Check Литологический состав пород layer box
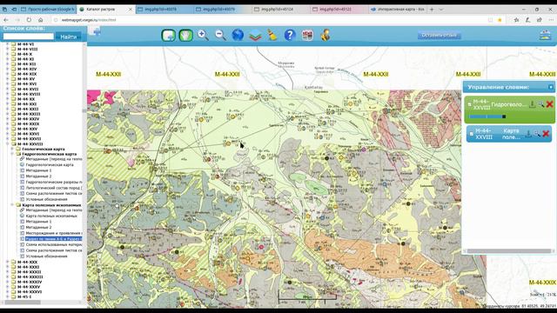This screenshot has height=313, width=557. click(22, 188)
